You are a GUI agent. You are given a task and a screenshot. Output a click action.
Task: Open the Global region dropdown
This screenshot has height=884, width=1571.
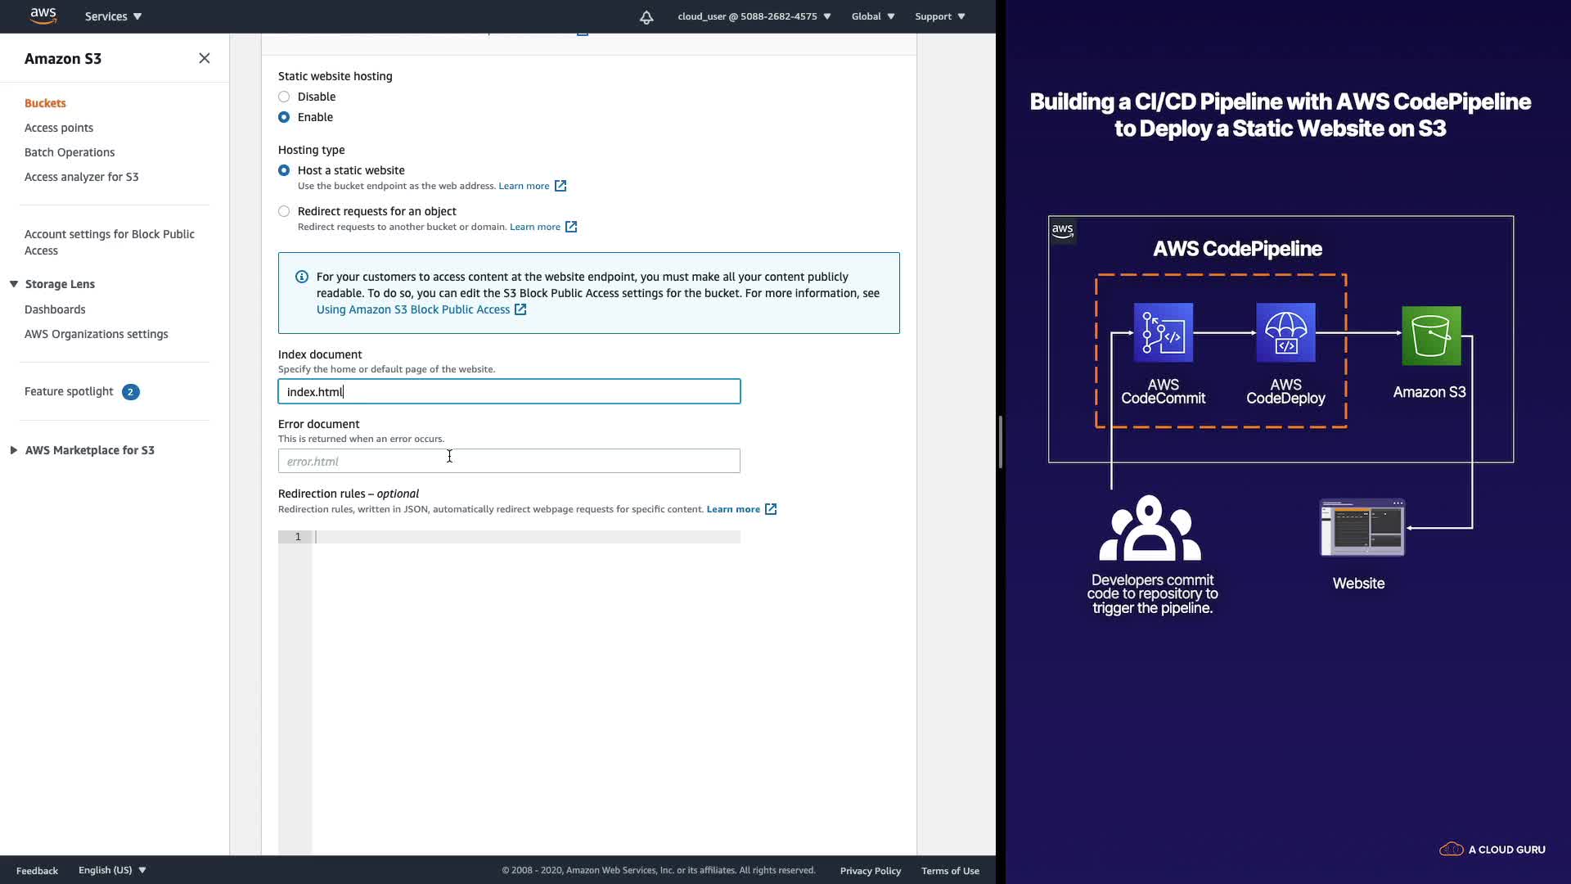tap(872, 16)
